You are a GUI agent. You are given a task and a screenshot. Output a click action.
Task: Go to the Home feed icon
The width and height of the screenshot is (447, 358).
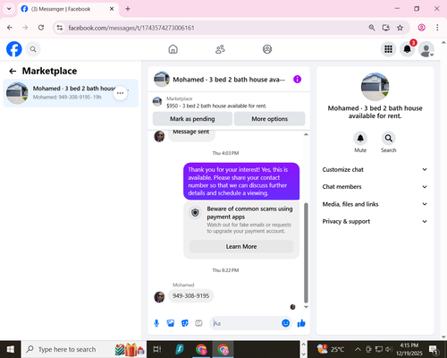coord(173,49)
